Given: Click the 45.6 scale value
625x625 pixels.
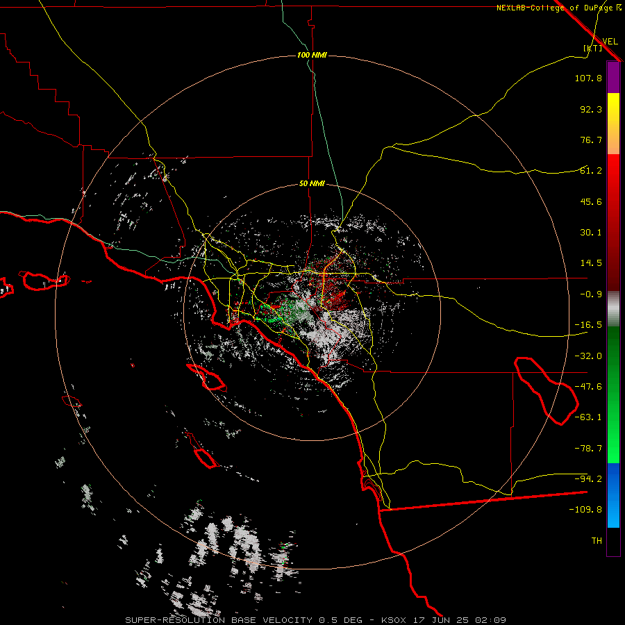Looking at the screenshot, I should 591,201.
